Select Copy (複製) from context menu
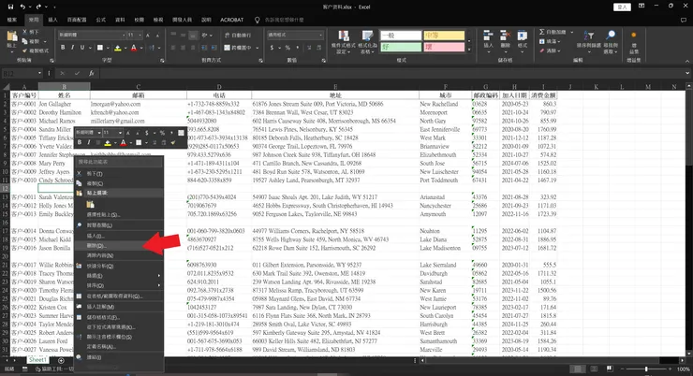 coord(94,184)
